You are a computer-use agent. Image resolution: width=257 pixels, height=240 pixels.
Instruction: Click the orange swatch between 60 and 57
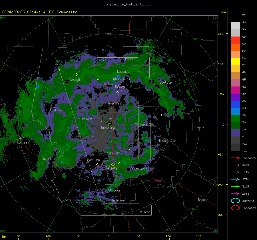(235, 47)
